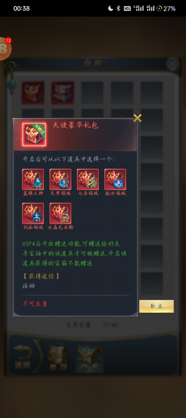Click the 取出 withdraw button
Viewport: 186px width, 418px height.
[157, 306]
